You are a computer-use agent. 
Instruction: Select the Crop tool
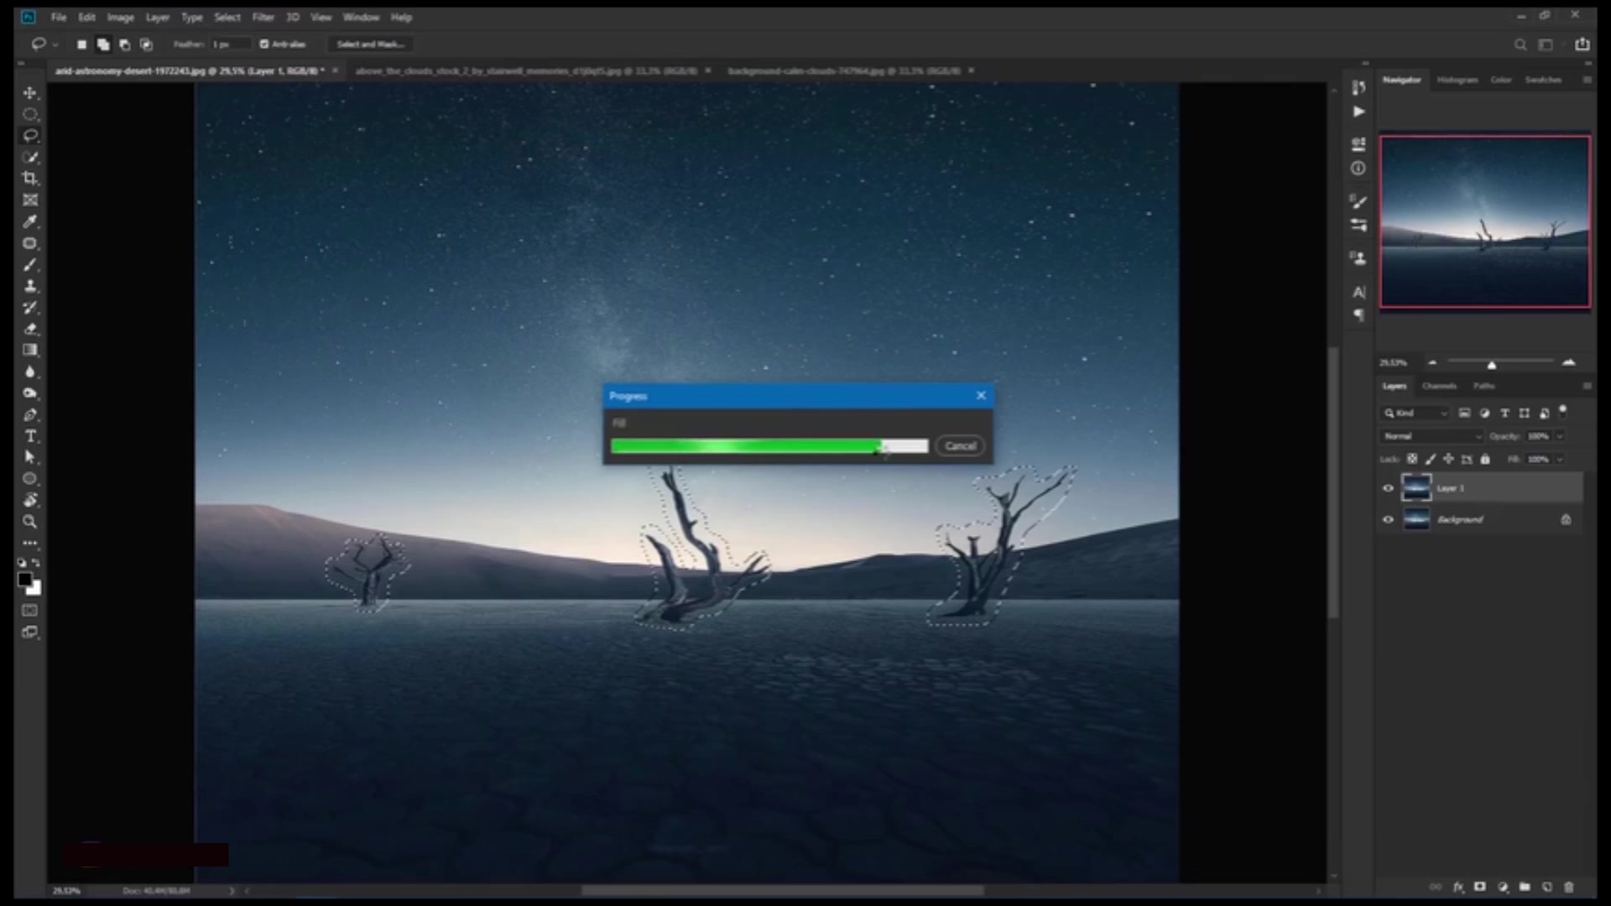[x=30, y=178]
